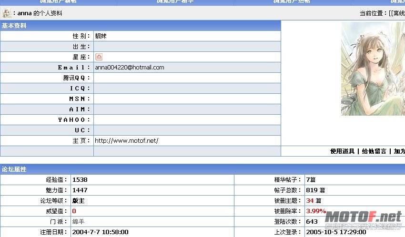This screenshot has height=237, width=405.
Task: Click the email anna004220@hotmail.com
Action: tap(130, 67)
